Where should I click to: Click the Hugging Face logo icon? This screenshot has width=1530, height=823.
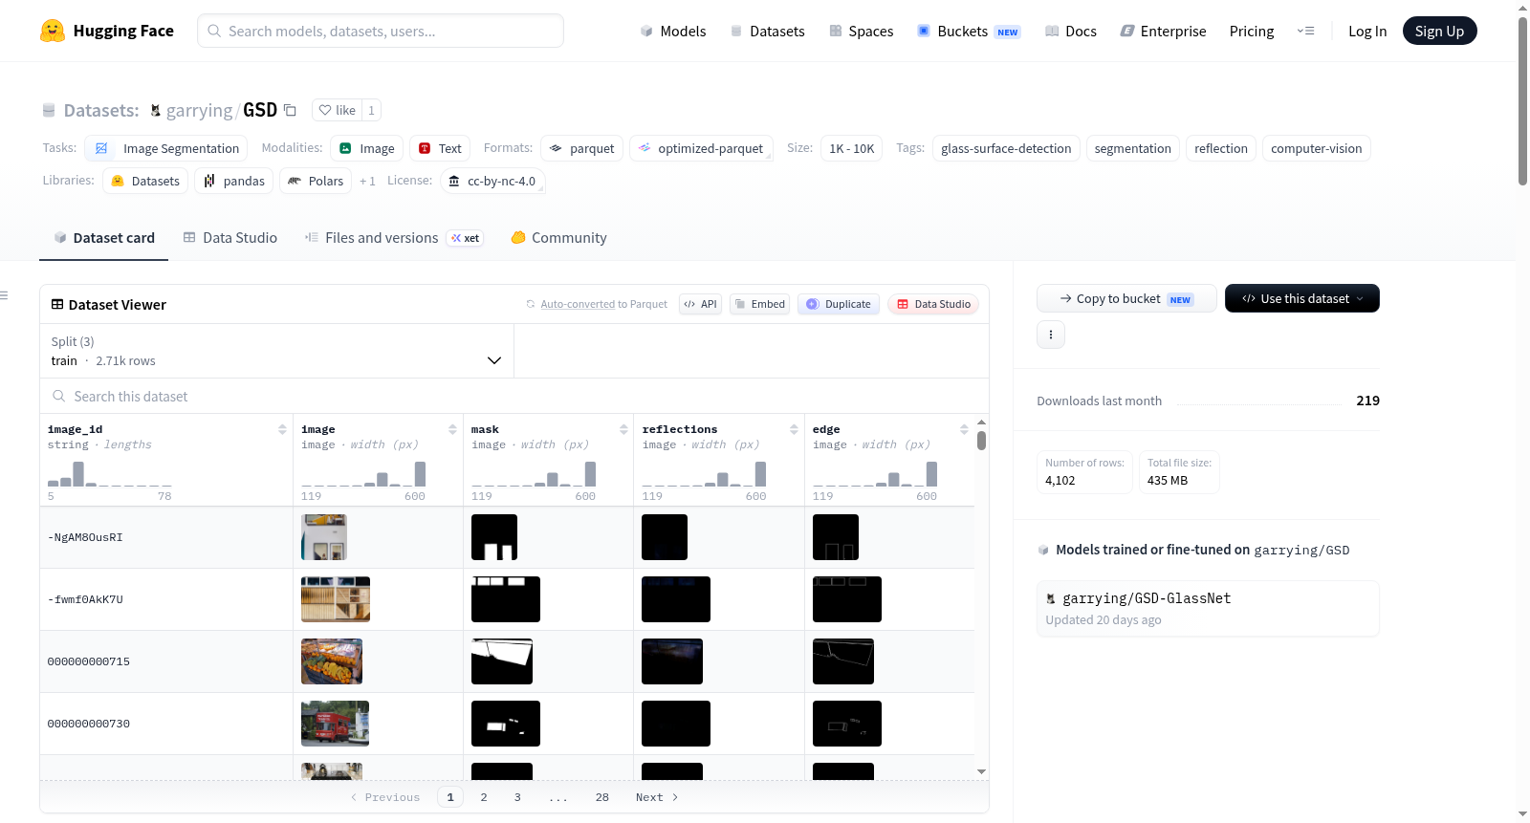53,31
